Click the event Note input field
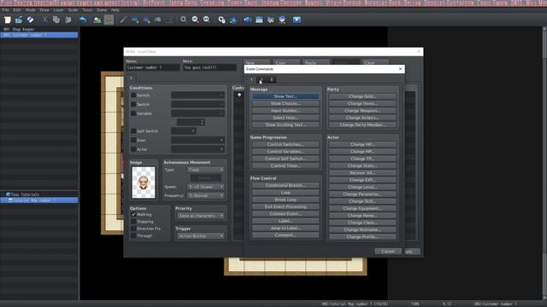547x307 pixels. click(209, 67)
